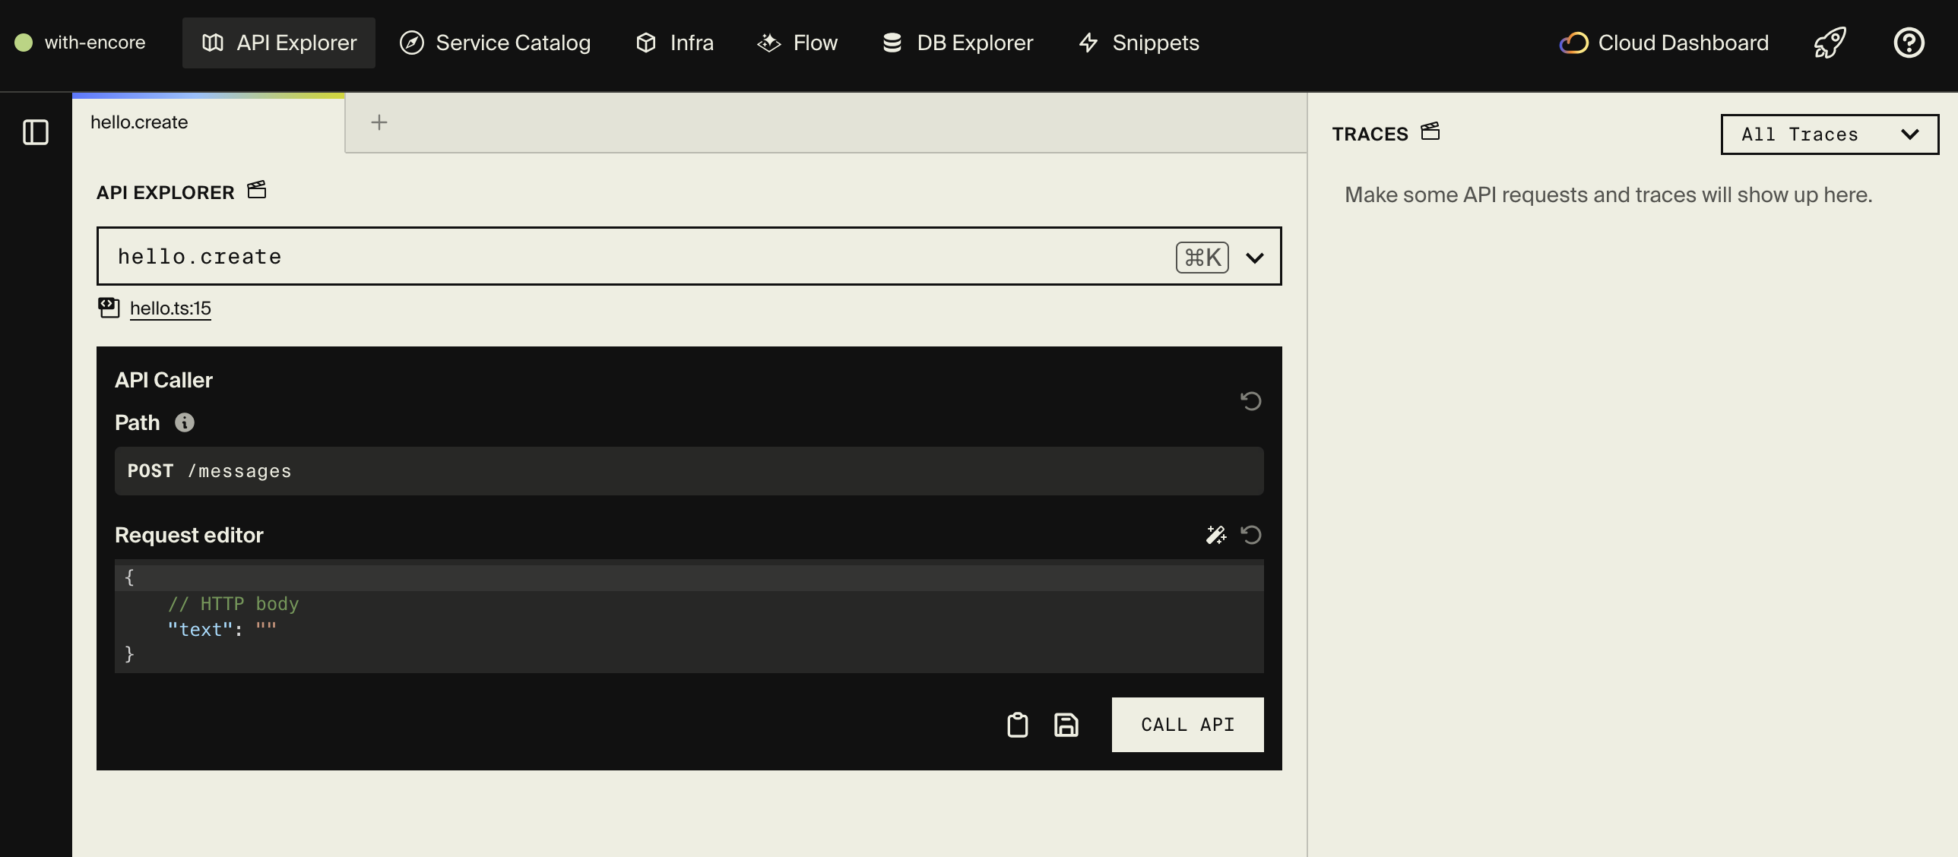
Task: Click the magic wand in Request editor
Action: click(1216, 534)
